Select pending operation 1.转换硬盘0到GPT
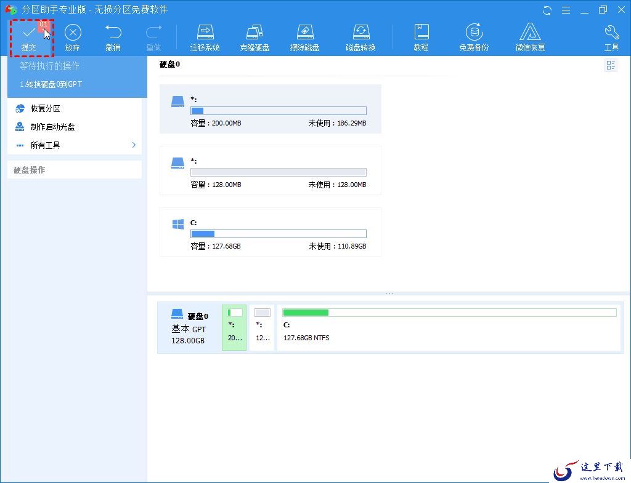 (51, 84)
